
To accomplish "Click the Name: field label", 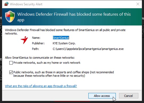I will click(36, 38).
